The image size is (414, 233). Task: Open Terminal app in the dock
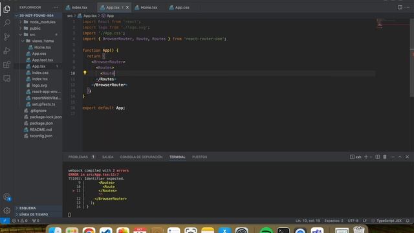[283, 230]
